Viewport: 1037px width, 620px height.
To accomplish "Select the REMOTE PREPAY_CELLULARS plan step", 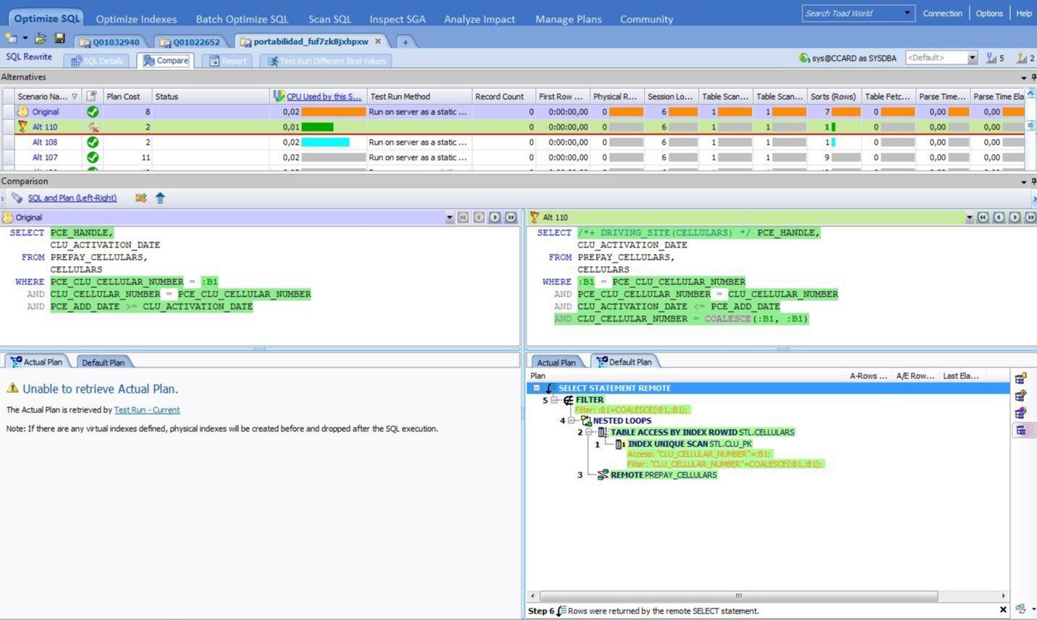I will click(657, 475).
